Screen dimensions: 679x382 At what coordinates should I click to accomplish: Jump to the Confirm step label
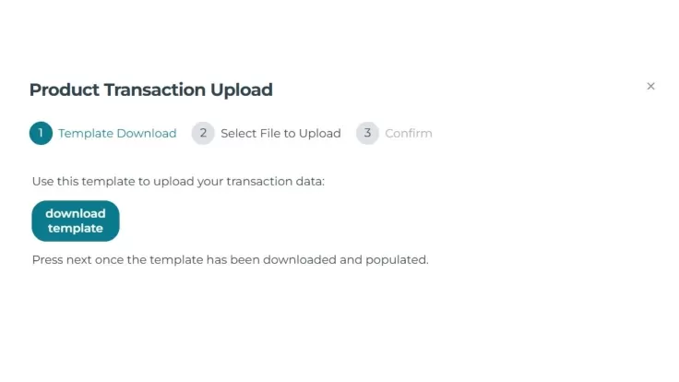tap(409, 134)
